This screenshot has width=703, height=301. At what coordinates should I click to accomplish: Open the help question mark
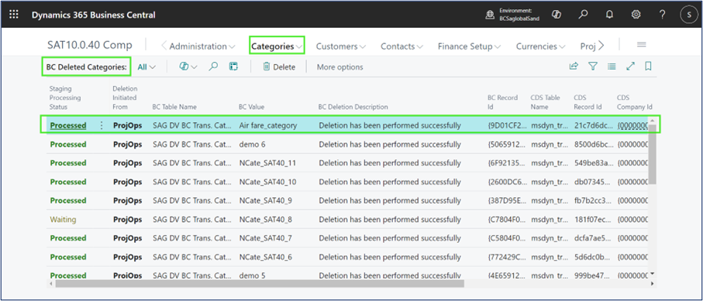[x=663, y=15]
